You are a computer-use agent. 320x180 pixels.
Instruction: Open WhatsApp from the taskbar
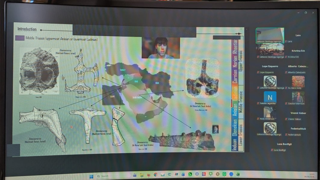pyautogui.click(x=224, y=174)
